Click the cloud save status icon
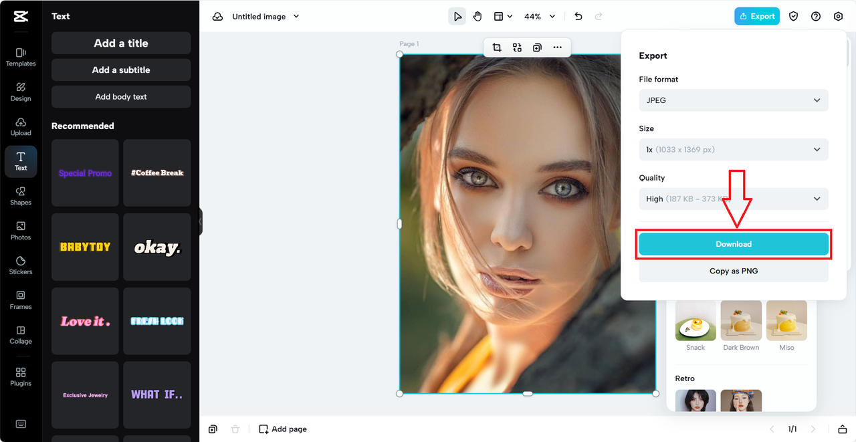This screenshot has width=856, height=442. (x=217, y=17)
